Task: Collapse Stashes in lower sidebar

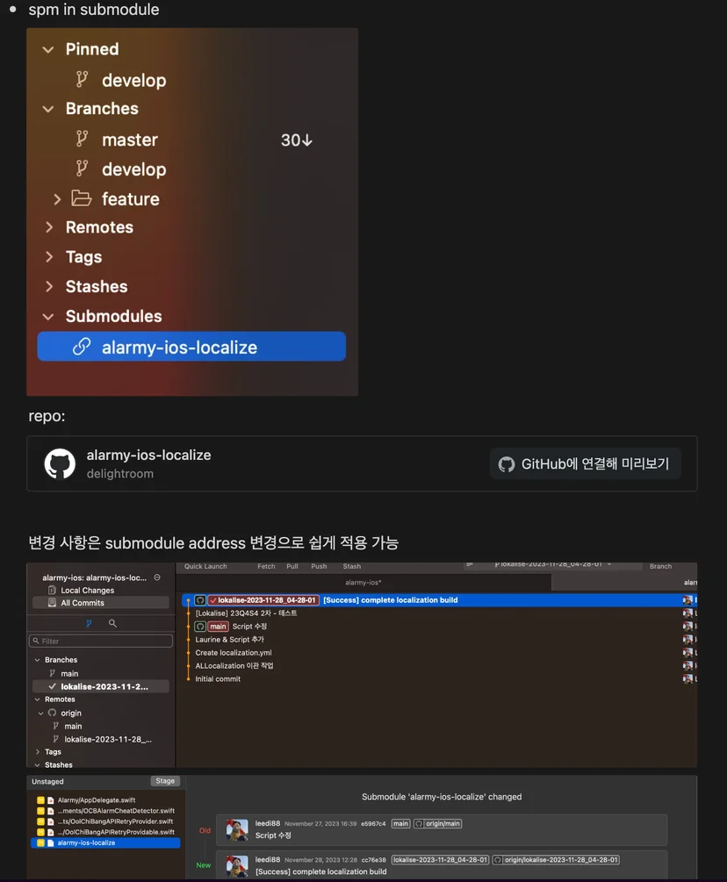Action: click(37, 765)
